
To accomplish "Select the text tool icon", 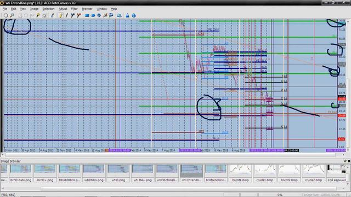I will click(x=120, y=15).
